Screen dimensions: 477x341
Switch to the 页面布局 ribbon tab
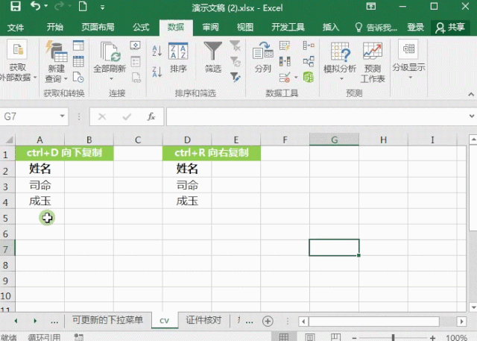(x=98, y=28)
